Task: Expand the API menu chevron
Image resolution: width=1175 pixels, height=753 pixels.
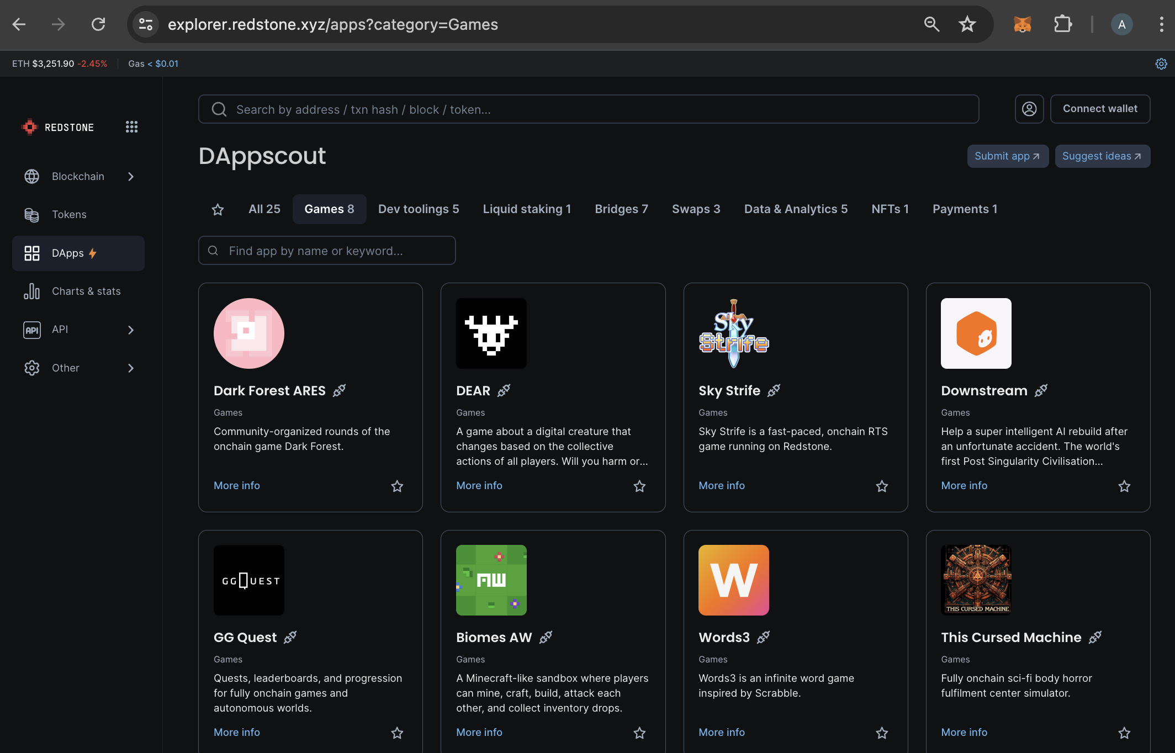Action: pyautogui.click(x=131, y=330)
